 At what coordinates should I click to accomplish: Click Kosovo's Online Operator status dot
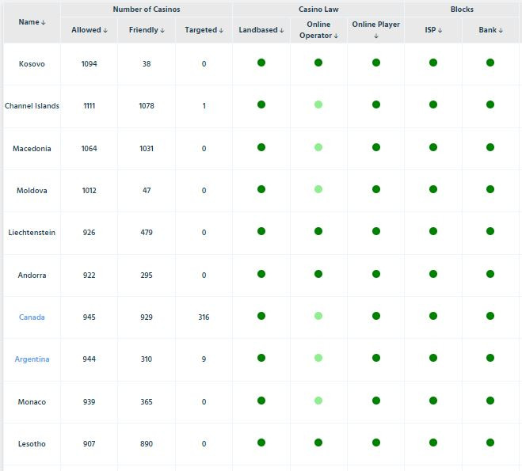pos(318,63)
